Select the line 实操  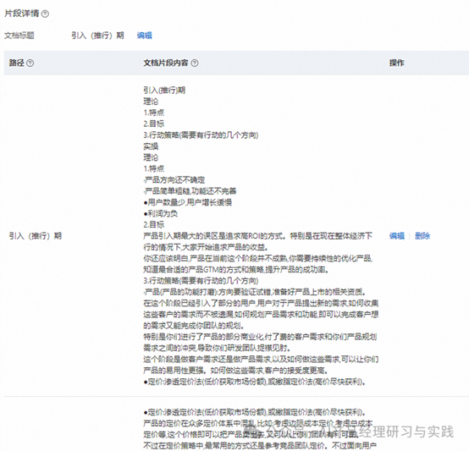pos(151,146)
